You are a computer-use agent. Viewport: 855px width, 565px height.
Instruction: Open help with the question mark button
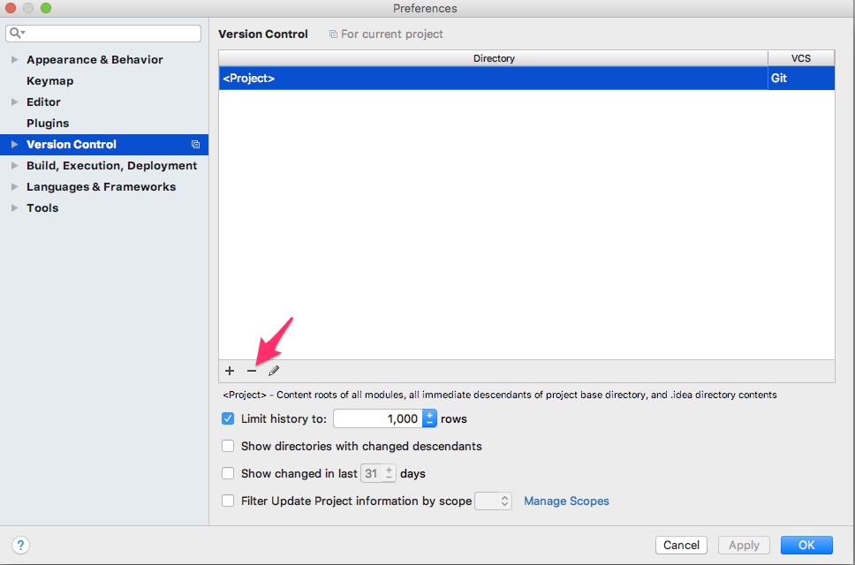pyautogui.click(x=20, y=545)
